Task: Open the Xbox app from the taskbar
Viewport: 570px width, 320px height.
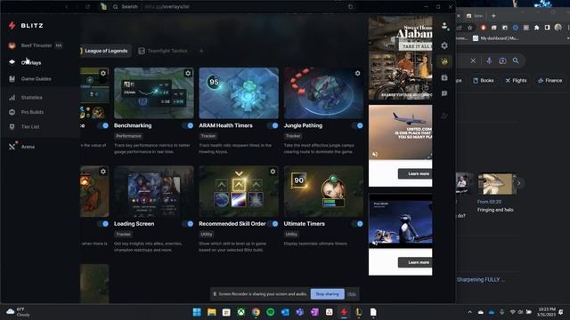Action: point(241,312)
